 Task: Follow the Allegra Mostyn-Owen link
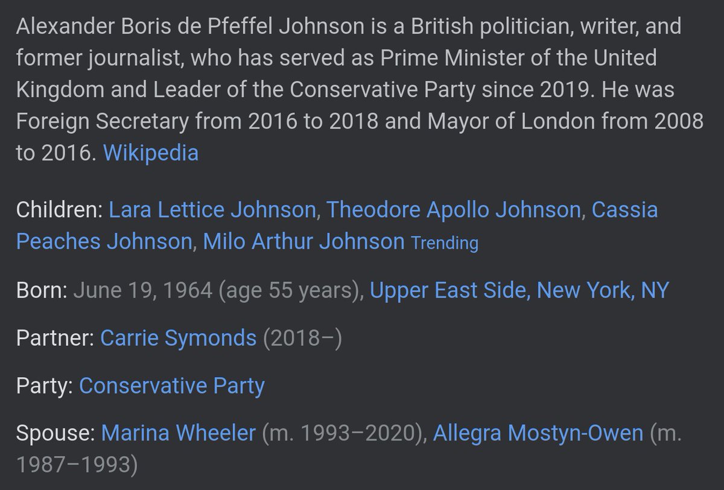(538, 433)
